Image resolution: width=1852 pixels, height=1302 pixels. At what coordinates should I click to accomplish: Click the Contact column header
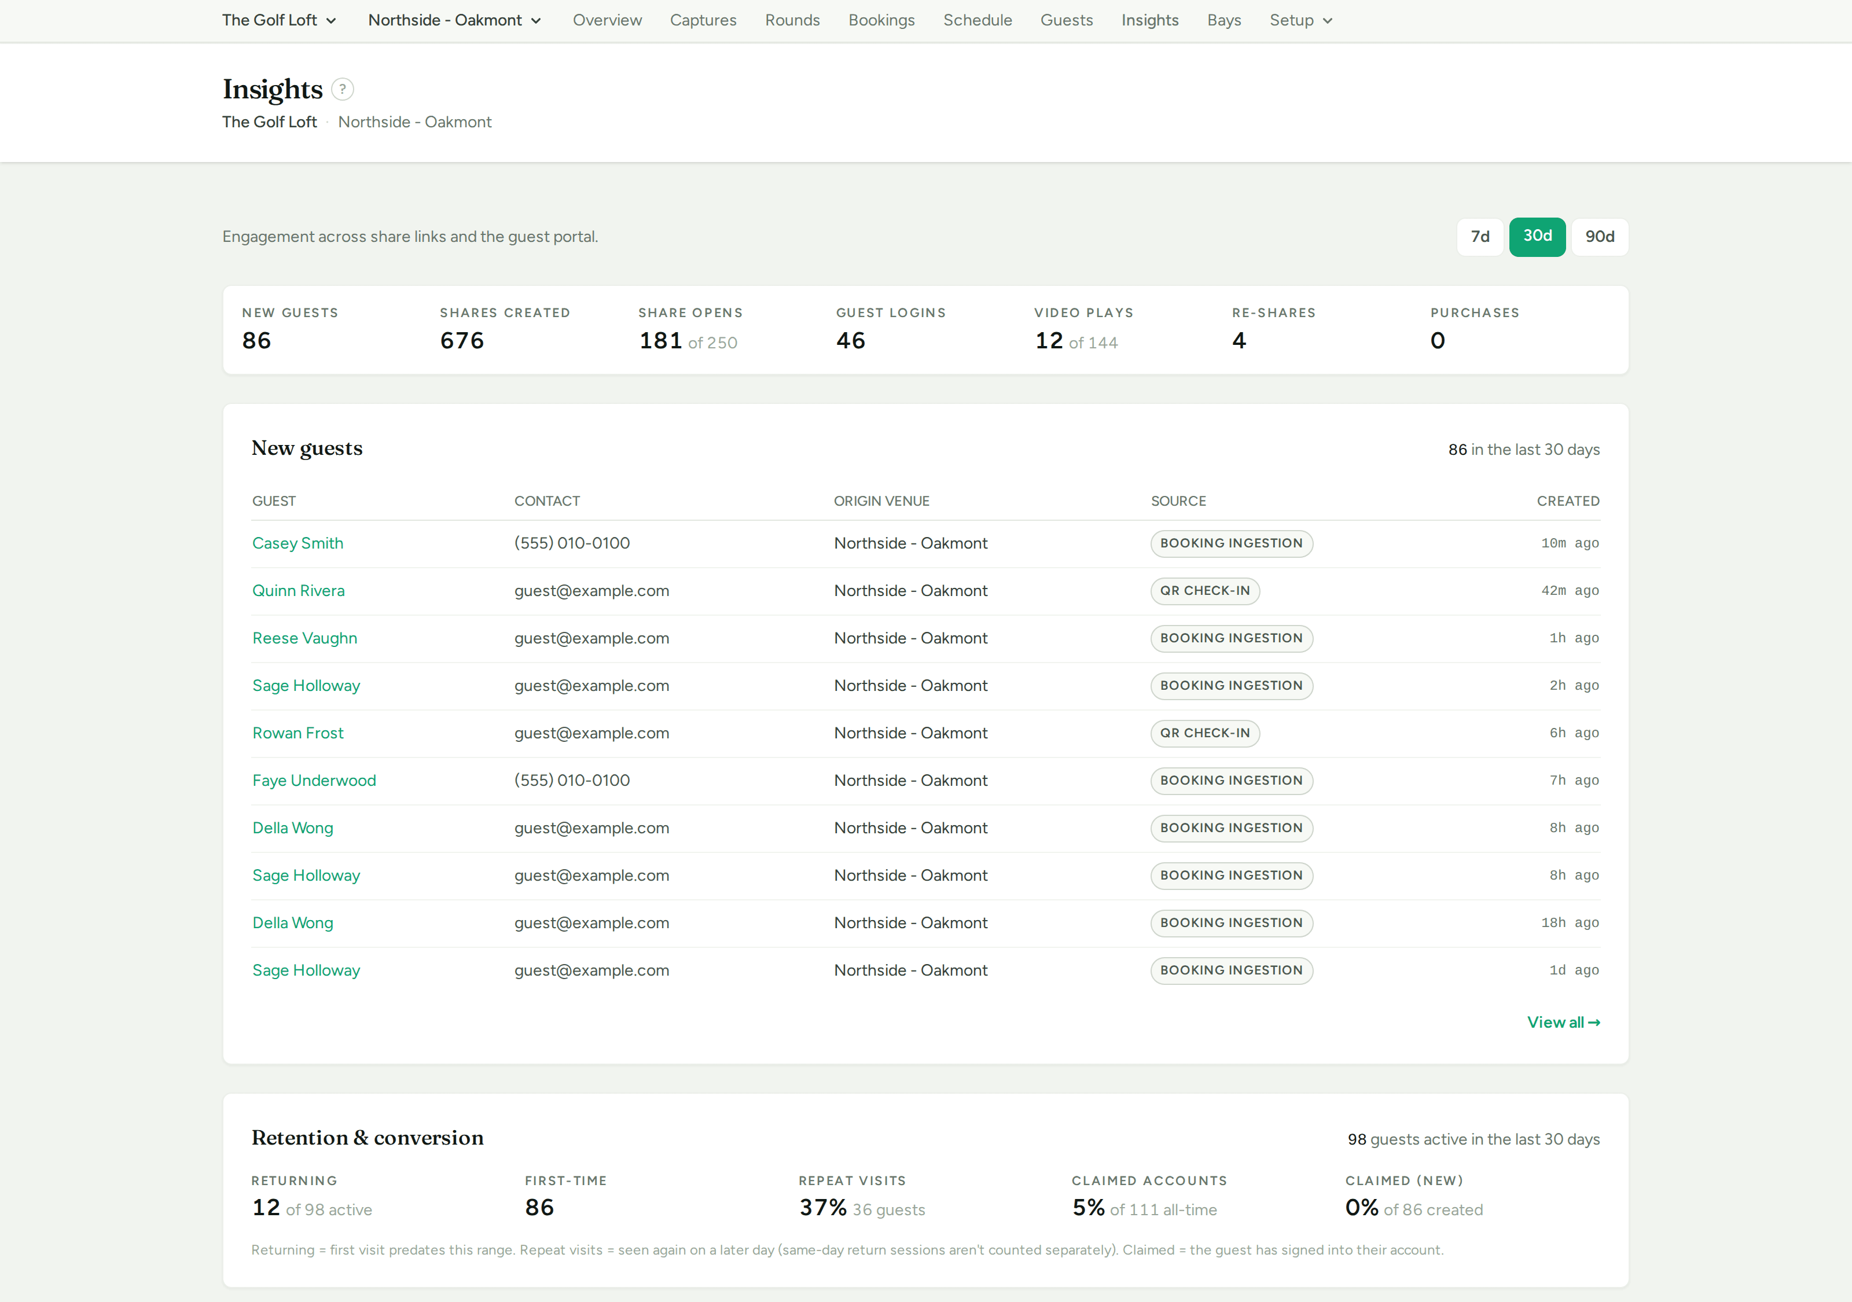pos(547,501)
